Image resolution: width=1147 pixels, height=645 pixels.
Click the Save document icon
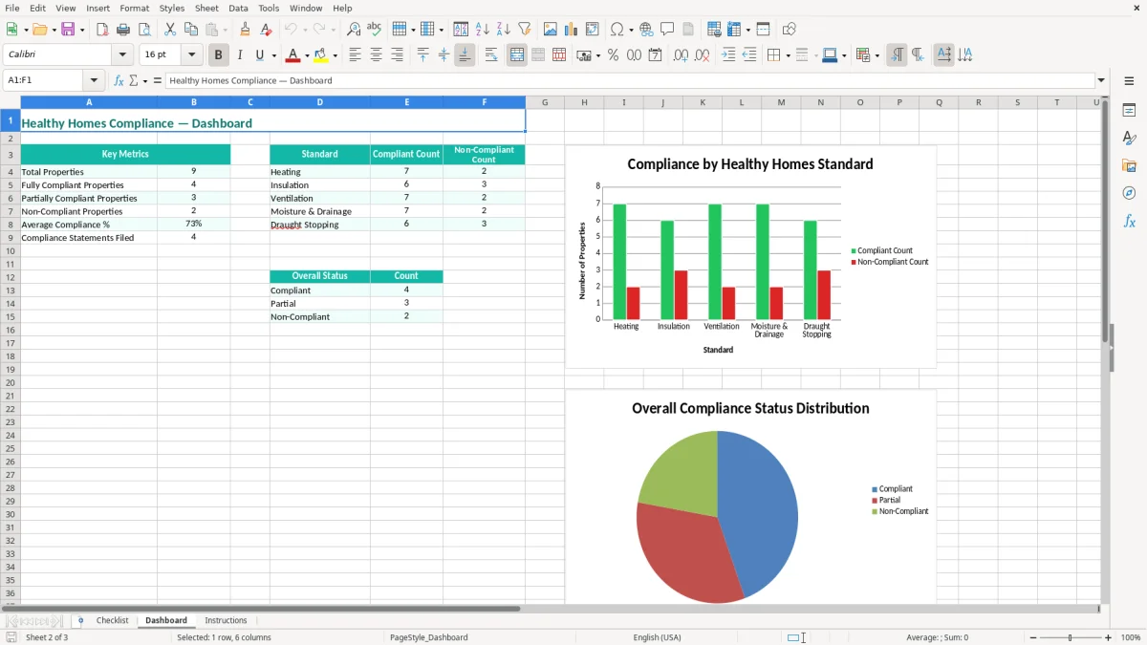68,30
